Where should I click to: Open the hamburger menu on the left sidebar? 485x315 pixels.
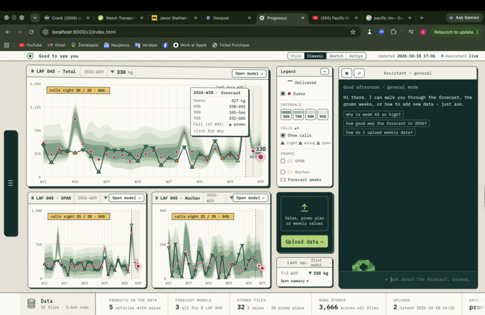(x=10, y=183)
